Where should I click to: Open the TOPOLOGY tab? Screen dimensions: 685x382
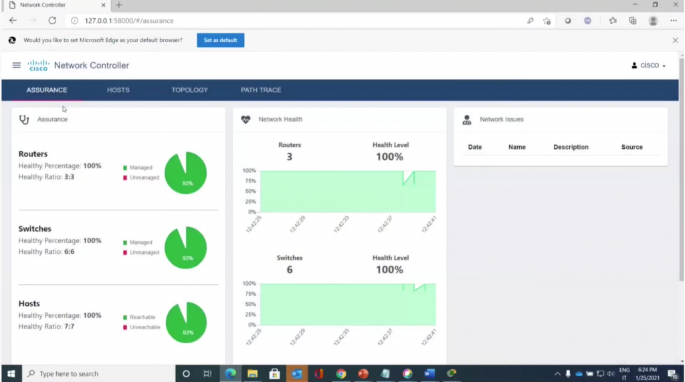pyautogui.click(x=189, y=90)
